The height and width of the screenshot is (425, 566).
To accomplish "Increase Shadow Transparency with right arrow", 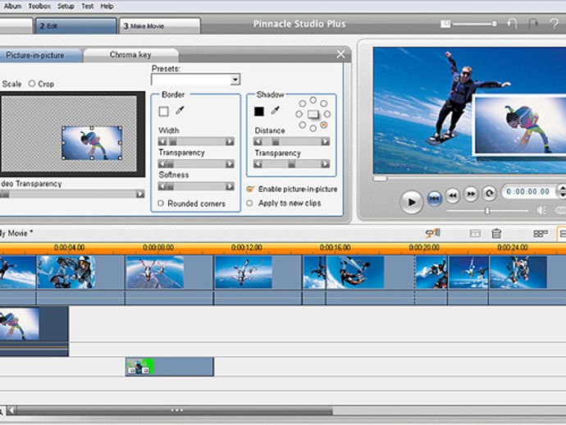I will (x=325, y=164).
